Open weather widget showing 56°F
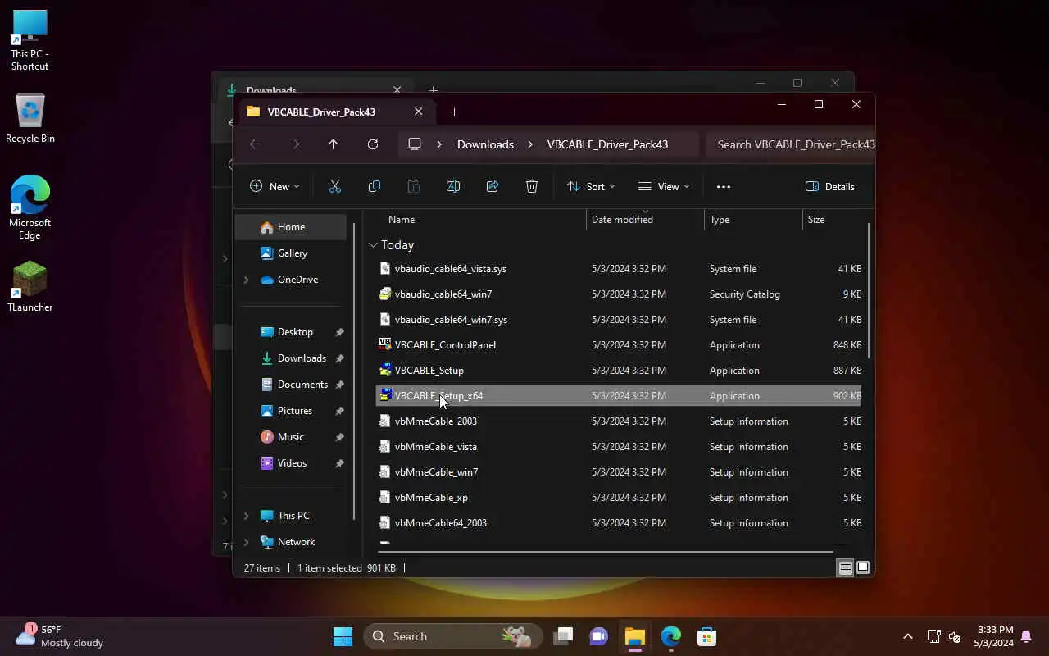Viewport: 1049px width, 656px height. (x=59, y=636)
